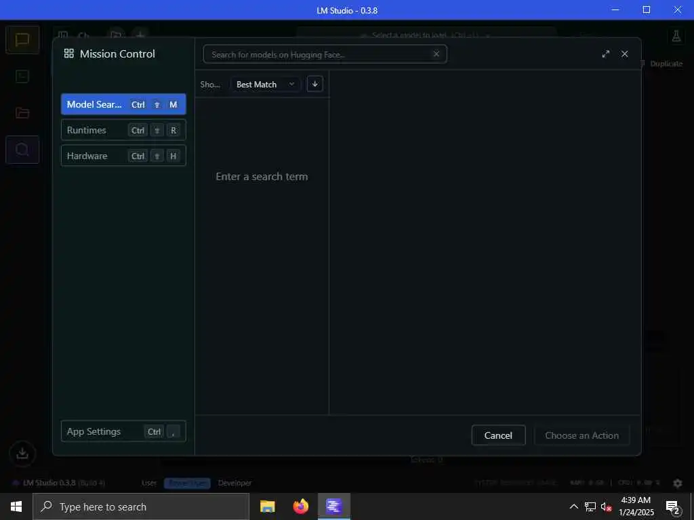Click the Windows taskbar search box
694x520 pixels.
141,506
